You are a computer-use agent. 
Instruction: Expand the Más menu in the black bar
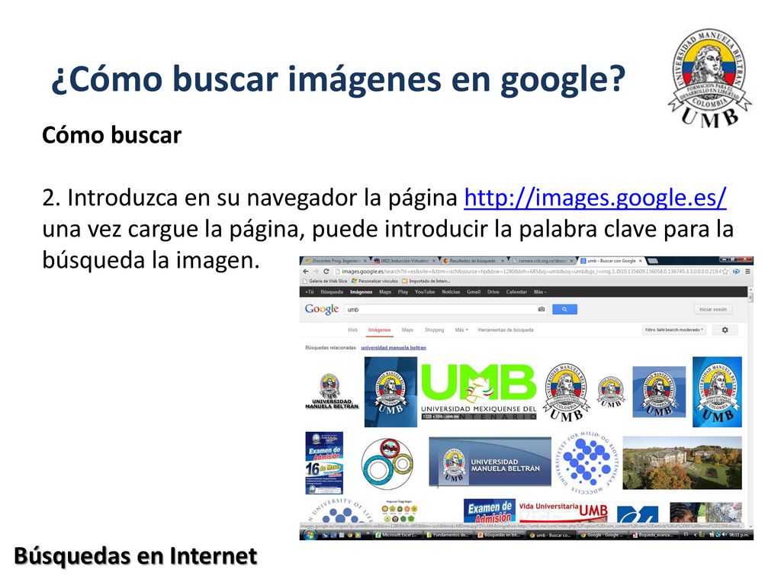tap(540, 292)
